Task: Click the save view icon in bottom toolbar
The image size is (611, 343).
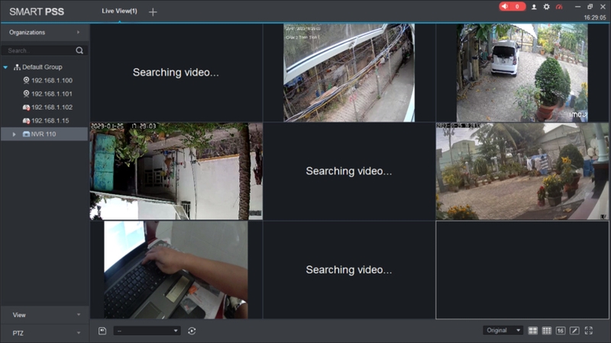Action: [x=102, y=331]
